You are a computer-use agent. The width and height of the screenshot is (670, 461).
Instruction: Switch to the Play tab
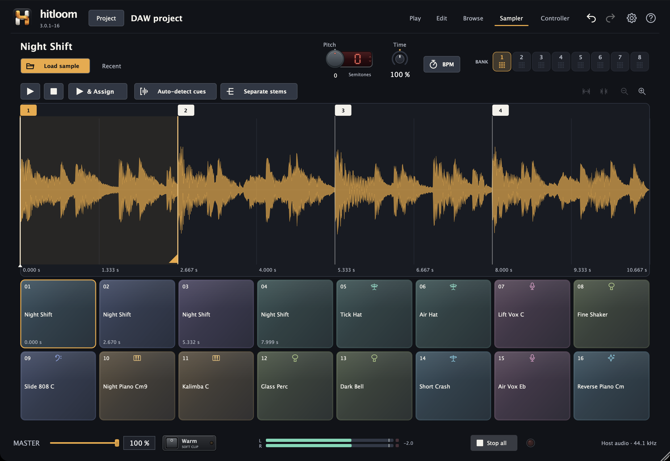415,18
